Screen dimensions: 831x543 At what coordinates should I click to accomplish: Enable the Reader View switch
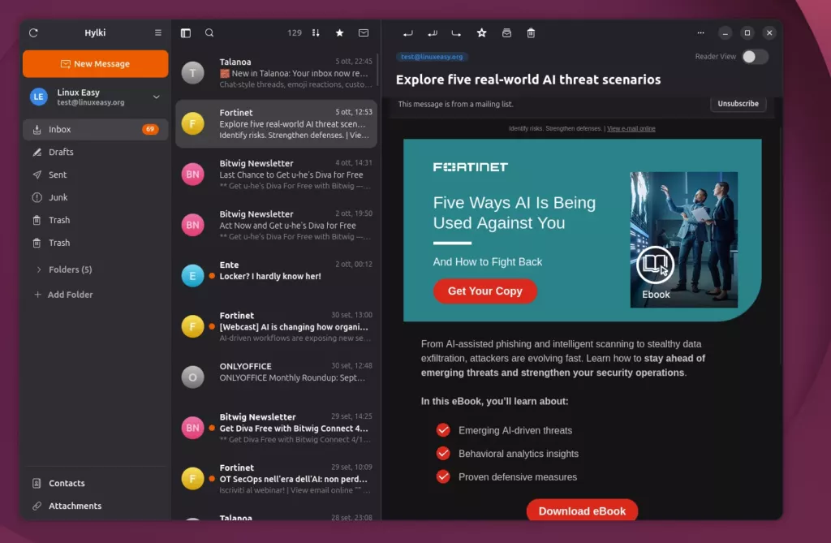[756, 57]
